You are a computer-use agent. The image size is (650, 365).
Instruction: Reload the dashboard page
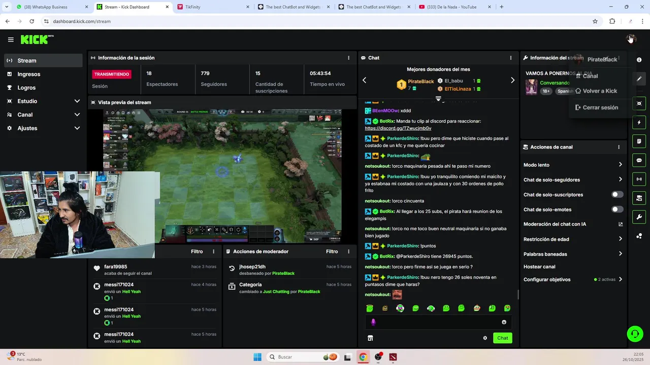[x=31, y=21]
